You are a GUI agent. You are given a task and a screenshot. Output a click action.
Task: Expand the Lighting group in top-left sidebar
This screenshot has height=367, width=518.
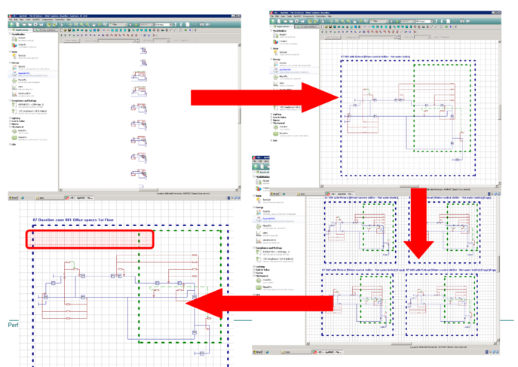coord(10,118)
